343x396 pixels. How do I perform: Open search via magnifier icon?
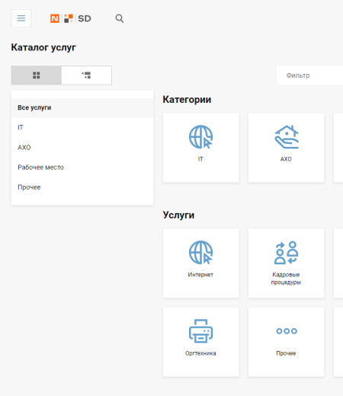click(120, 18)
